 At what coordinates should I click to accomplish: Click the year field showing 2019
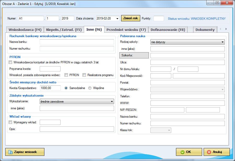(x=68, y=18)
